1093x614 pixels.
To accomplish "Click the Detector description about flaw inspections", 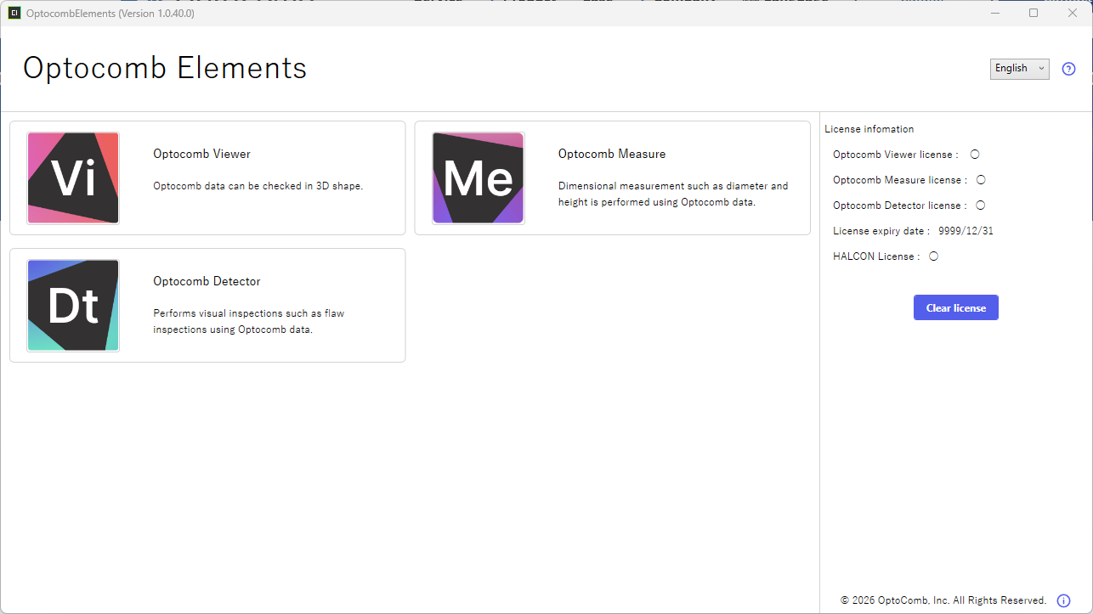I will tap(248, 321).
